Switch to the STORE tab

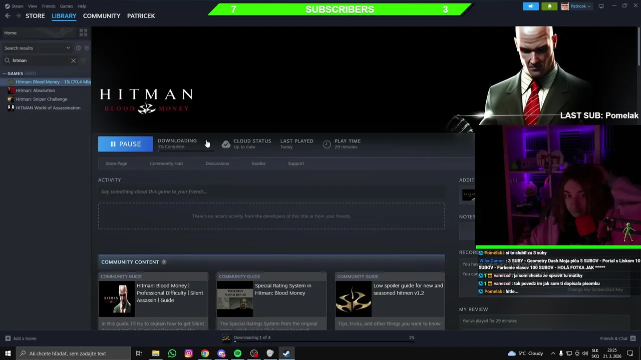[x=35, y=16]
